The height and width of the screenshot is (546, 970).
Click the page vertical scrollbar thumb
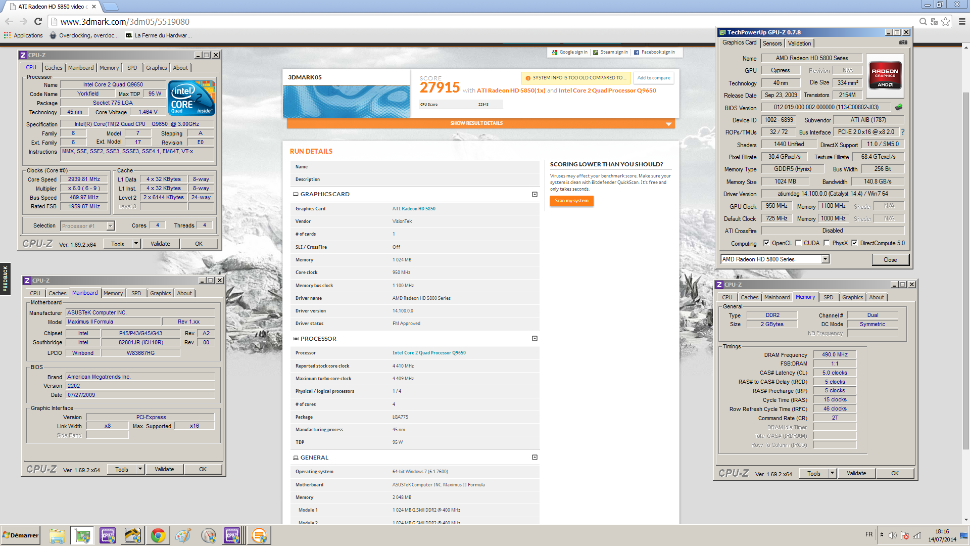click(x=965, y=270)
